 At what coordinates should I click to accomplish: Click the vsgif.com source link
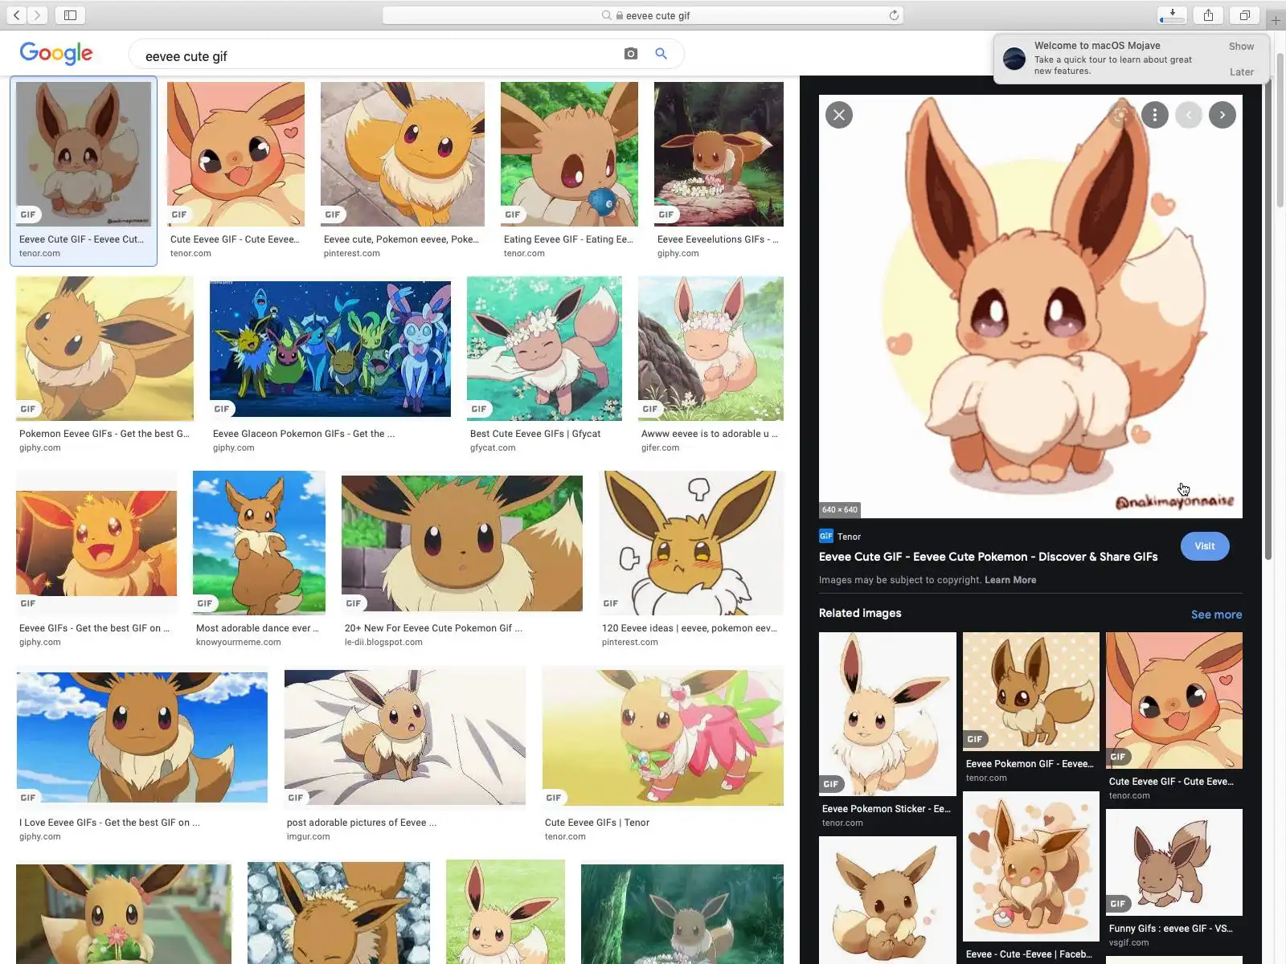coord(1129,942)
